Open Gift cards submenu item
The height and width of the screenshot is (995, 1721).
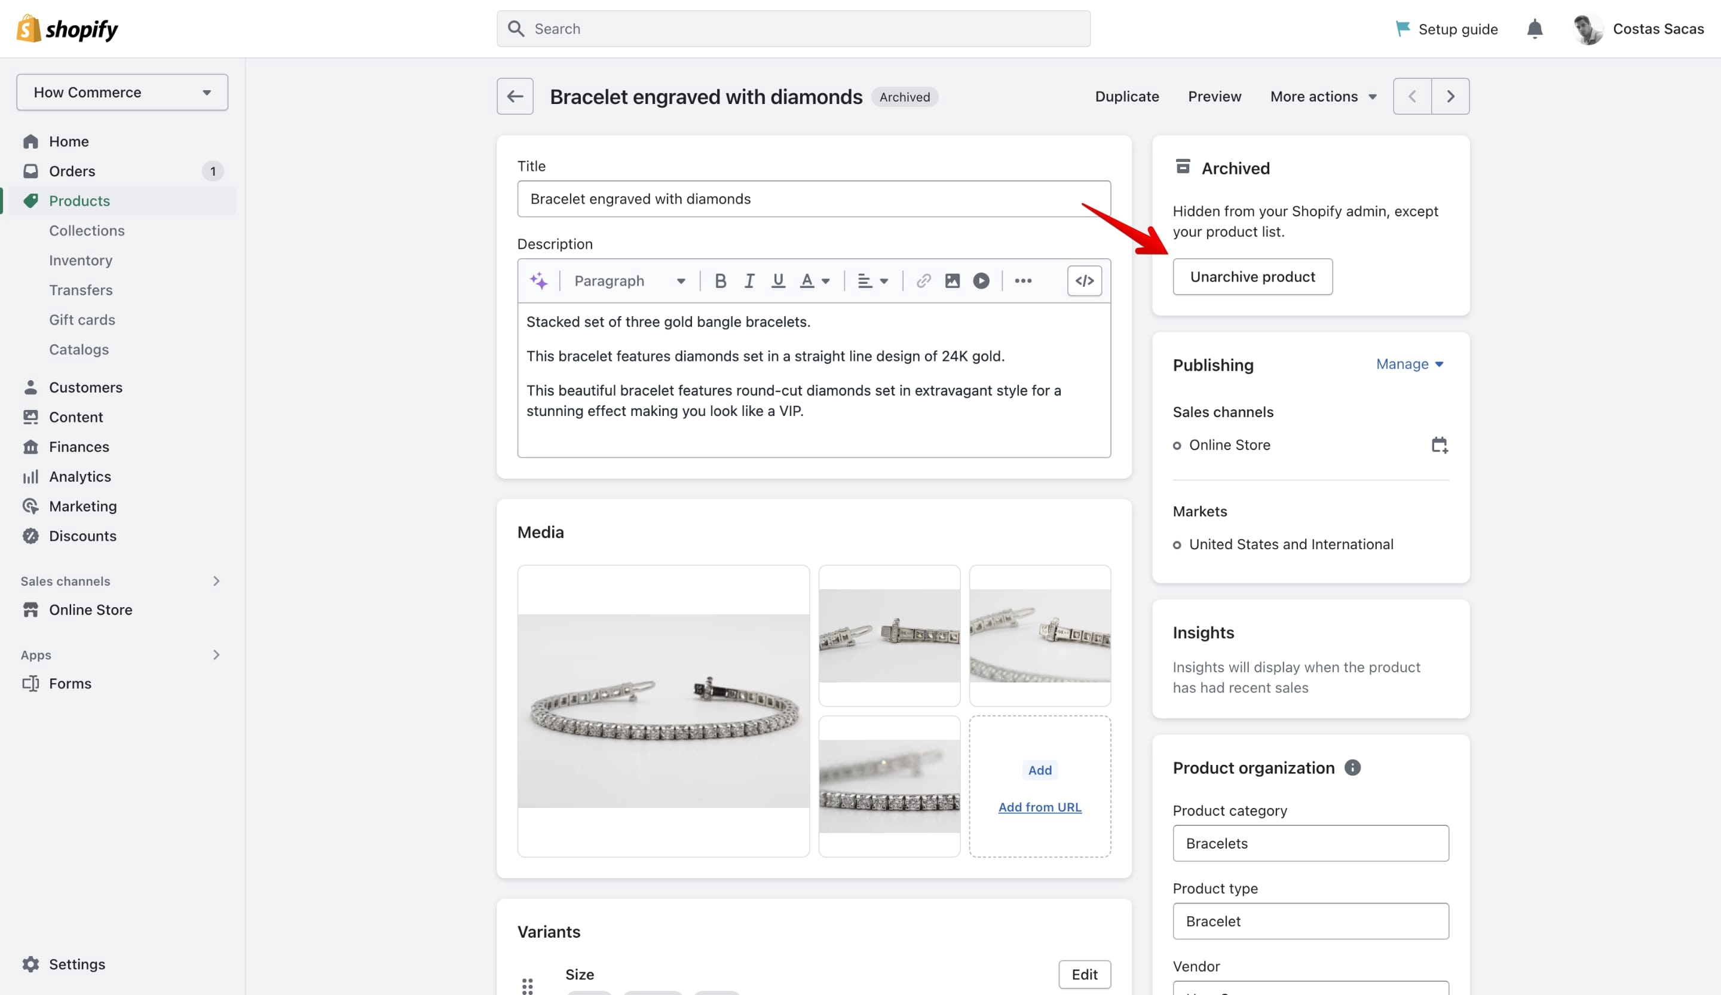pyautogui.click(x=82, y=320)
